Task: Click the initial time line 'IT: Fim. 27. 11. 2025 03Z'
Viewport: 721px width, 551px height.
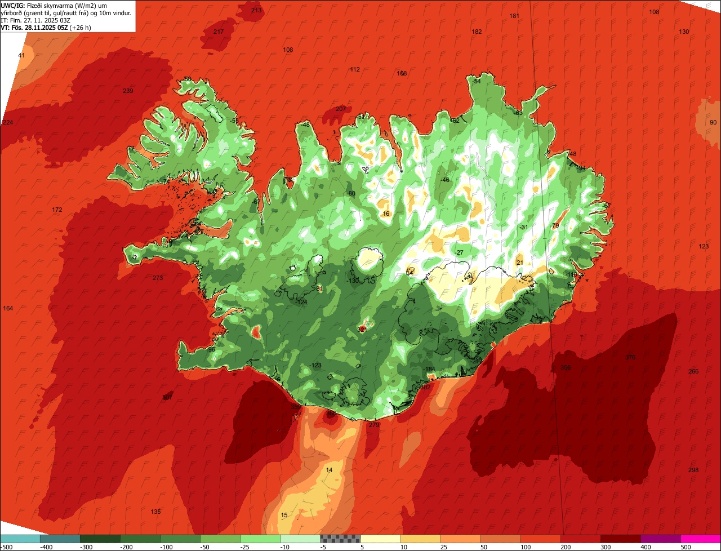Action: coord(36,20)
